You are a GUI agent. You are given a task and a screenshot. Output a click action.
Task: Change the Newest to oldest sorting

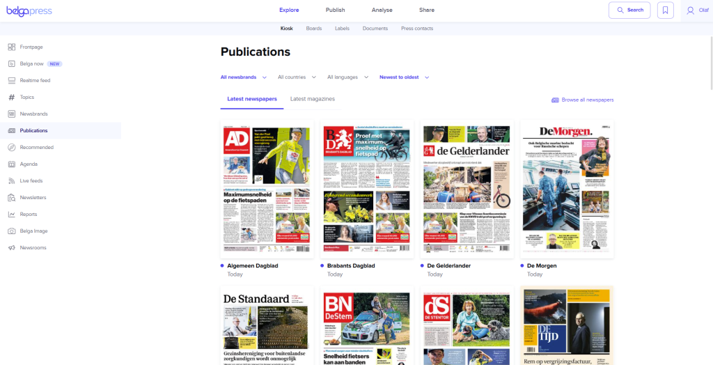(404, 77)
